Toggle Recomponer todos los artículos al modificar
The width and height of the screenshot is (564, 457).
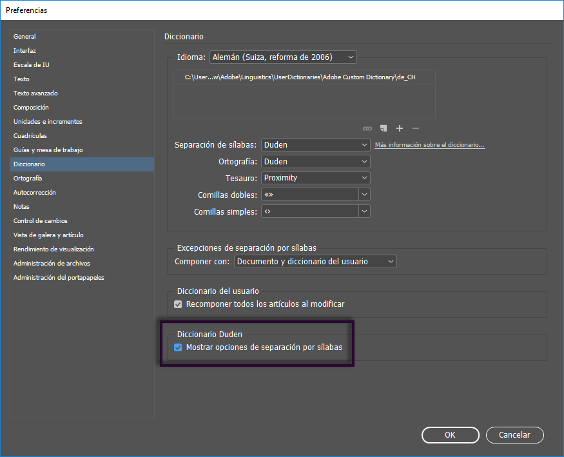(178, 304)
